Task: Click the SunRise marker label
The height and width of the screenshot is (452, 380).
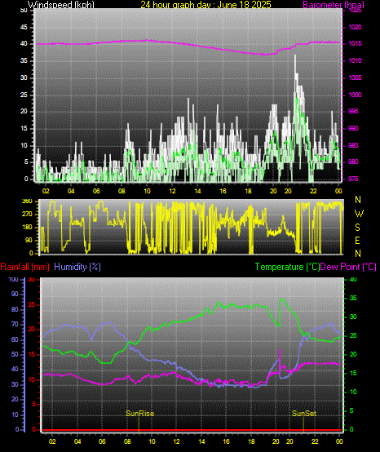Action: (x=140, y=414)
